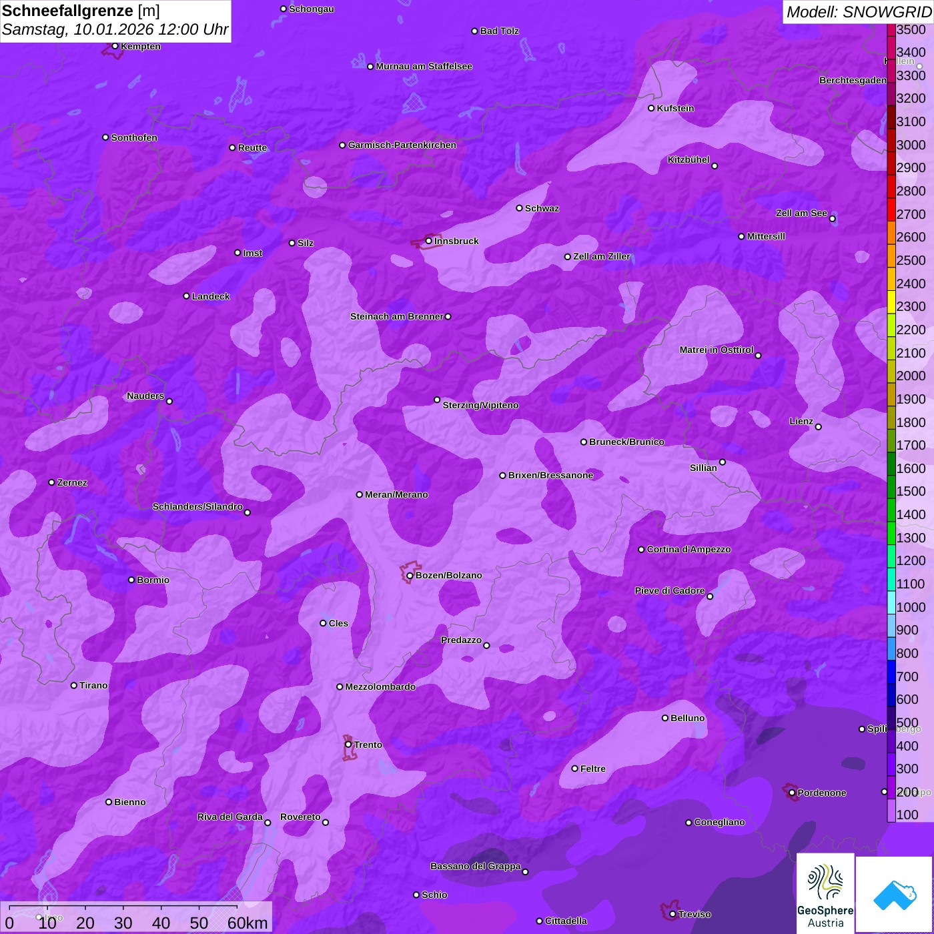Click the Schneefallgrenze [m] title
The width and height of the screenshot is (934, 934).
81,11
